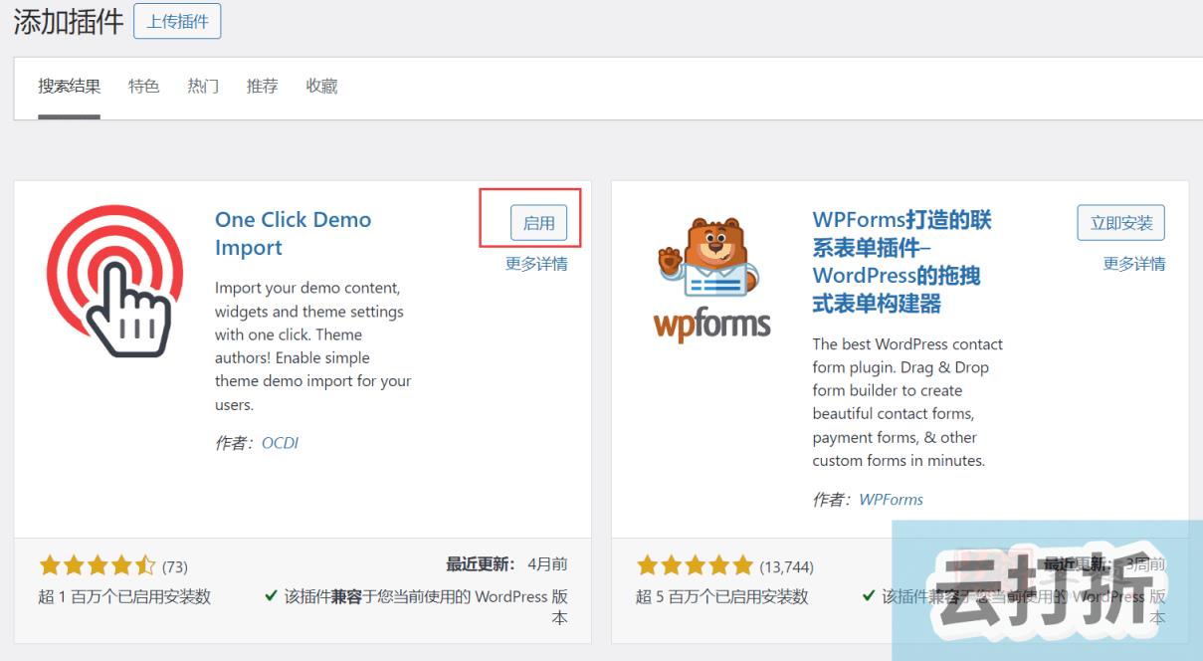Open the WPForms plugin title link
Viewport: 1203px width, 661px height.
(902, 262)
